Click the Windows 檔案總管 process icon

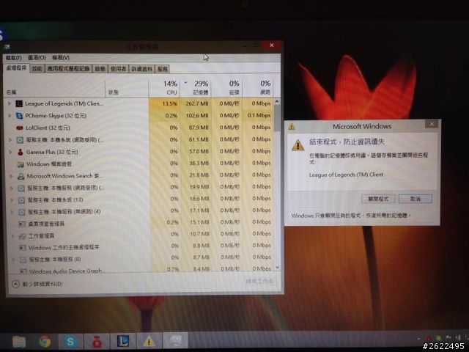coord(21,164)
